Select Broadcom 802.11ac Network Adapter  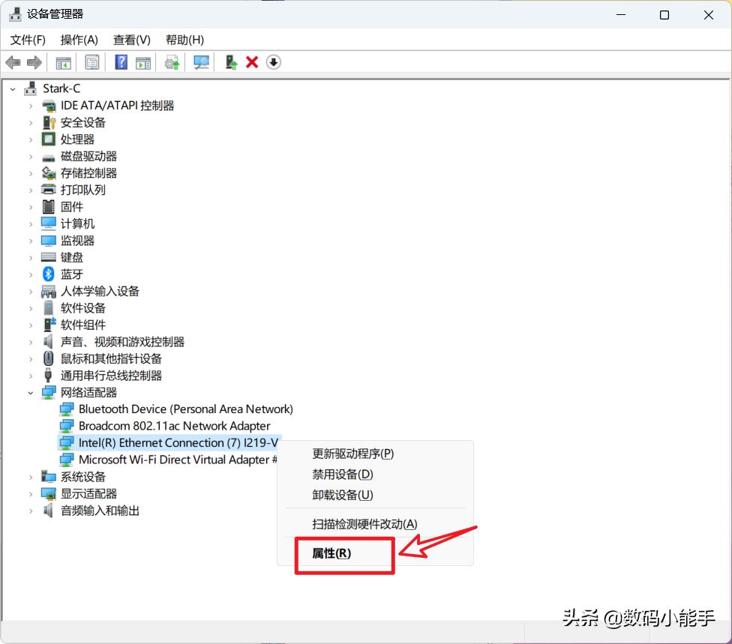pos(174,426)
